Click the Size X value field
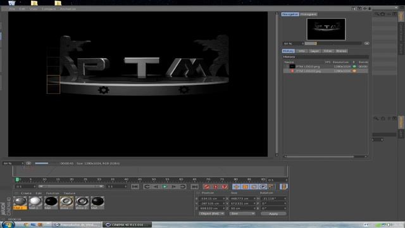The width and height of the screenshot is (405, 228). [x=242, y=198]
